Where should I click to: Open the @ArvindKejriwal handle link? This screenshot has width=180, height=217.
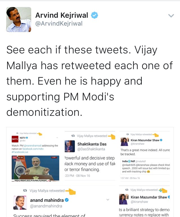59,23
